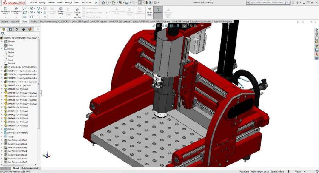This screenshot has width=319, height=173.
Task: Expand the Historie node in tree
Action: click(x=2, y=41)
